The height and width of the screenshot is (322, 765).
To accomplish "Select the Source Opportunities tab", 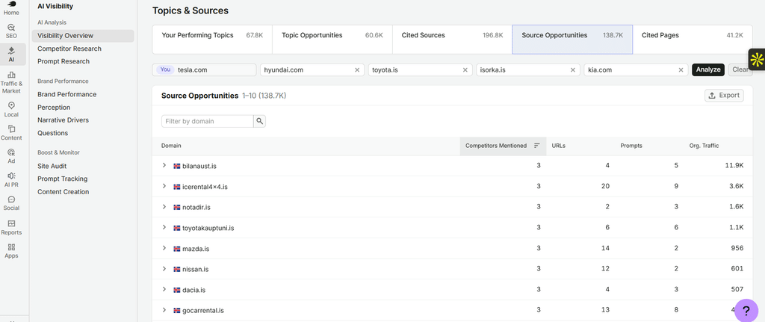I will coord(572,40).
